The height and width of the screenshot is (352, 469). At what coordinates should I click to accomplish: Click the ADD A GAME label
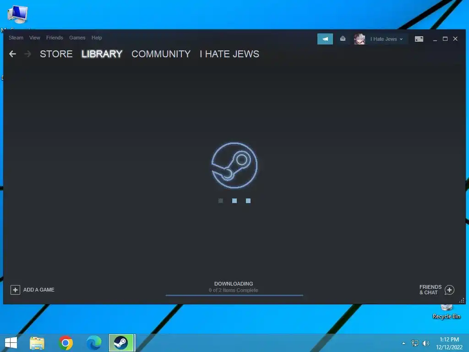39,290
